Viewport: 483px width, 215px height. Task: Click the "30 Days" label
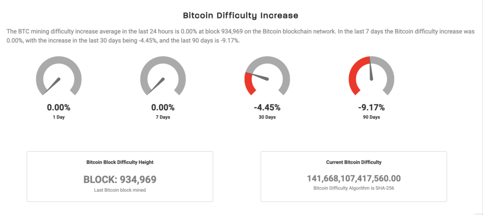coord(267,117)
